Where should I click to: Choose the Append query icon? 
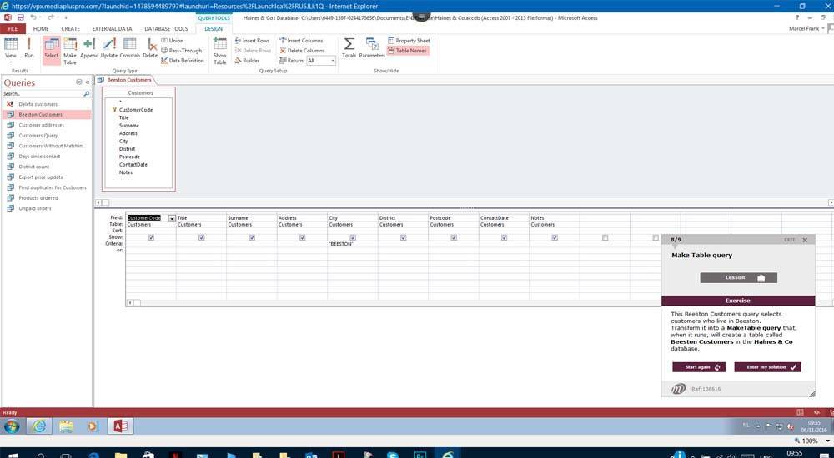[x=89, y=48]
